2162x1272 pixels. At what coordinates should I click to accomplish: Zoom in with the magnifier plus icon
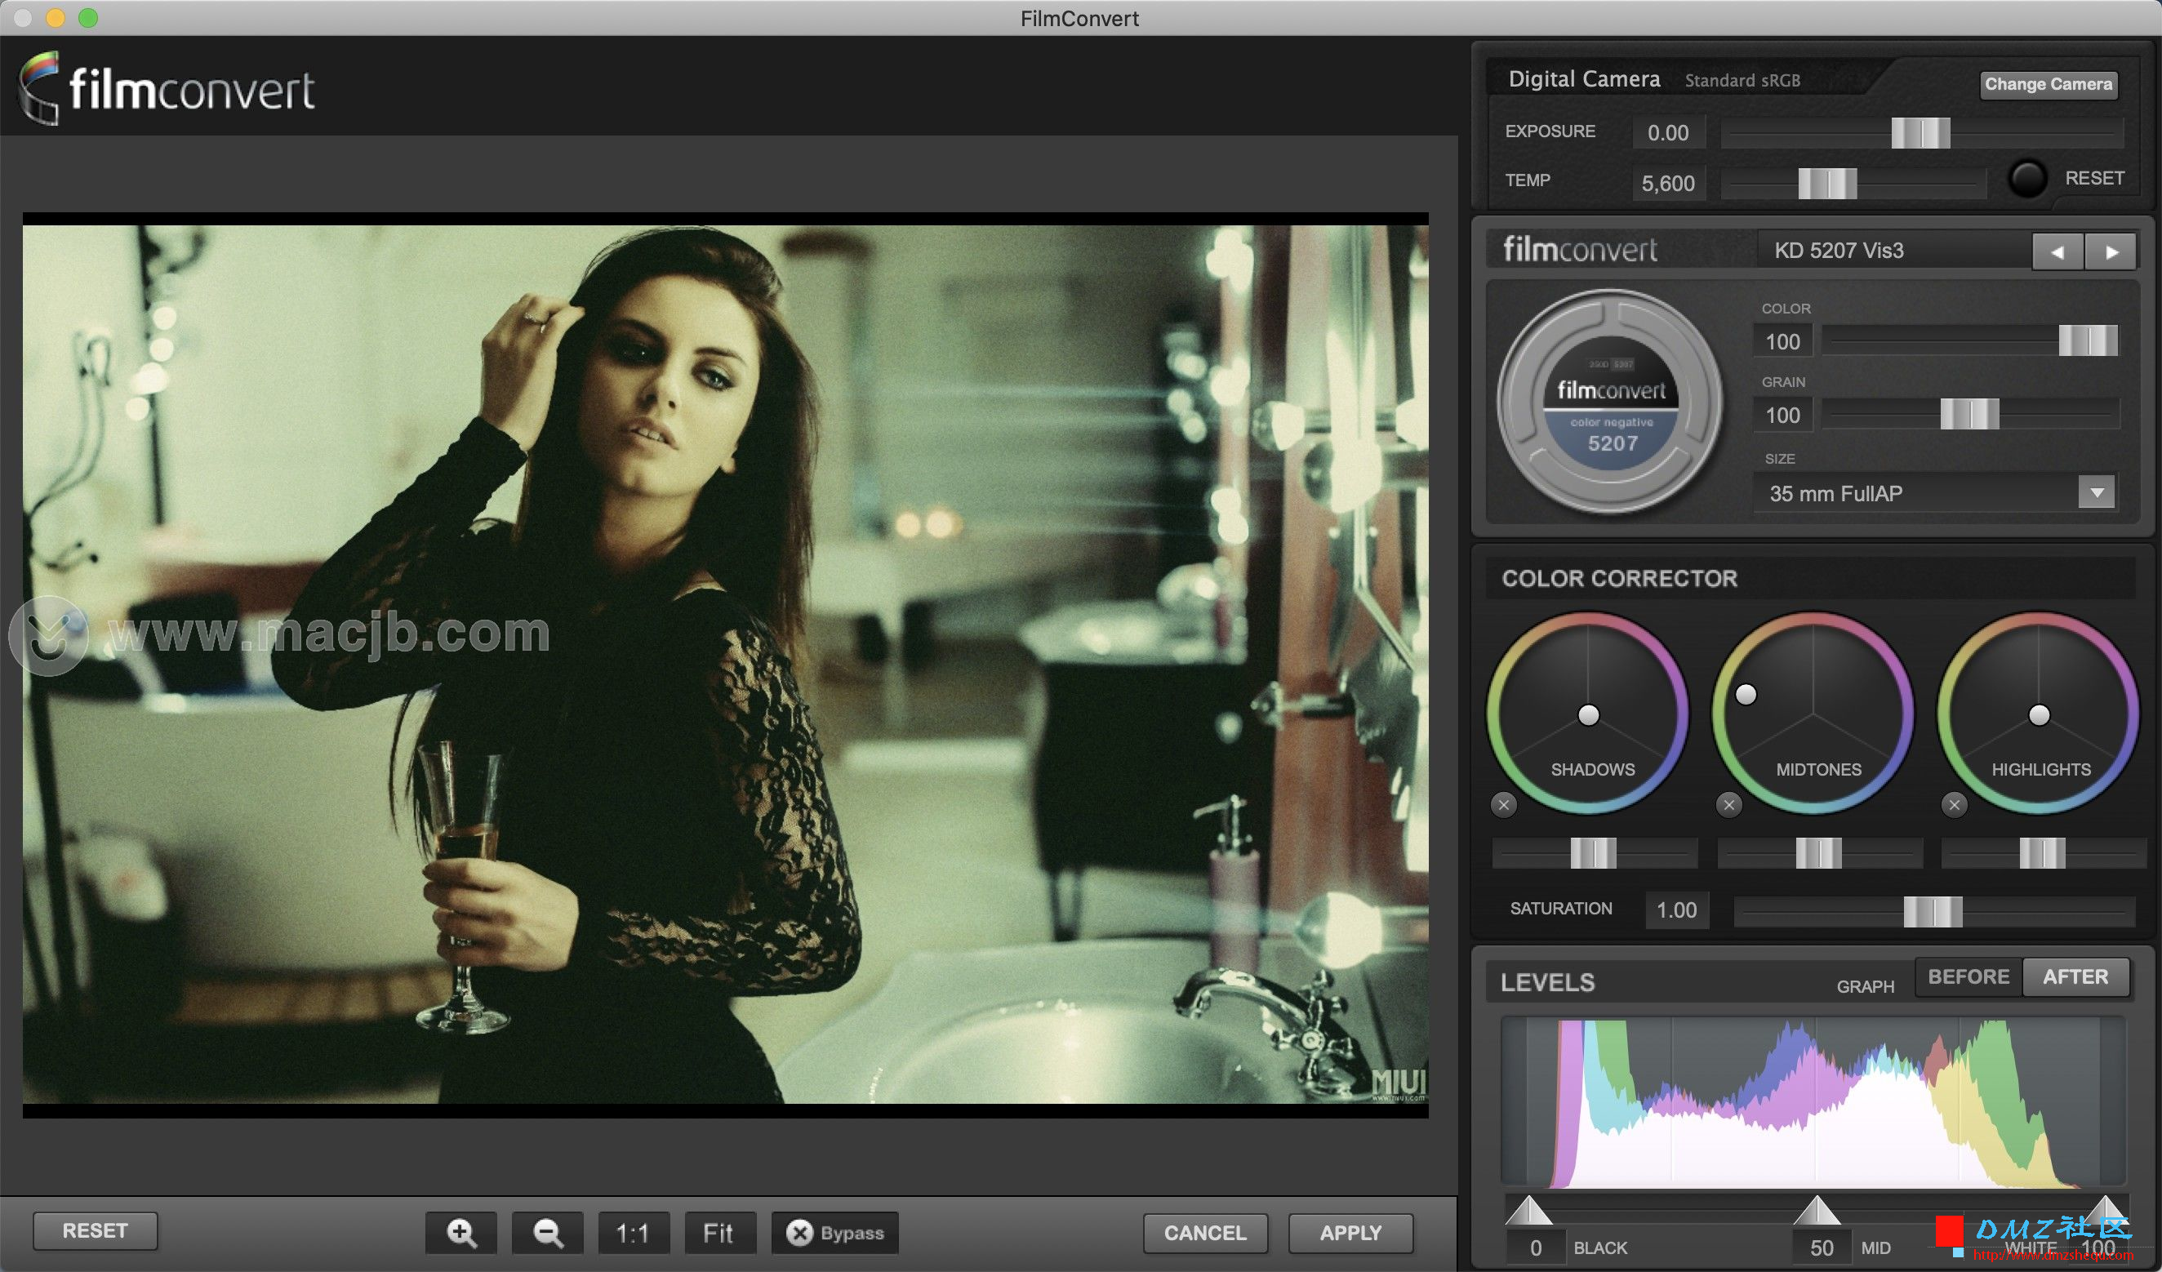point(460,1233)
